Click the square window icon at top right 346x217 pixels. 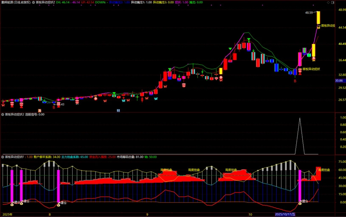[x=333, y=3]
